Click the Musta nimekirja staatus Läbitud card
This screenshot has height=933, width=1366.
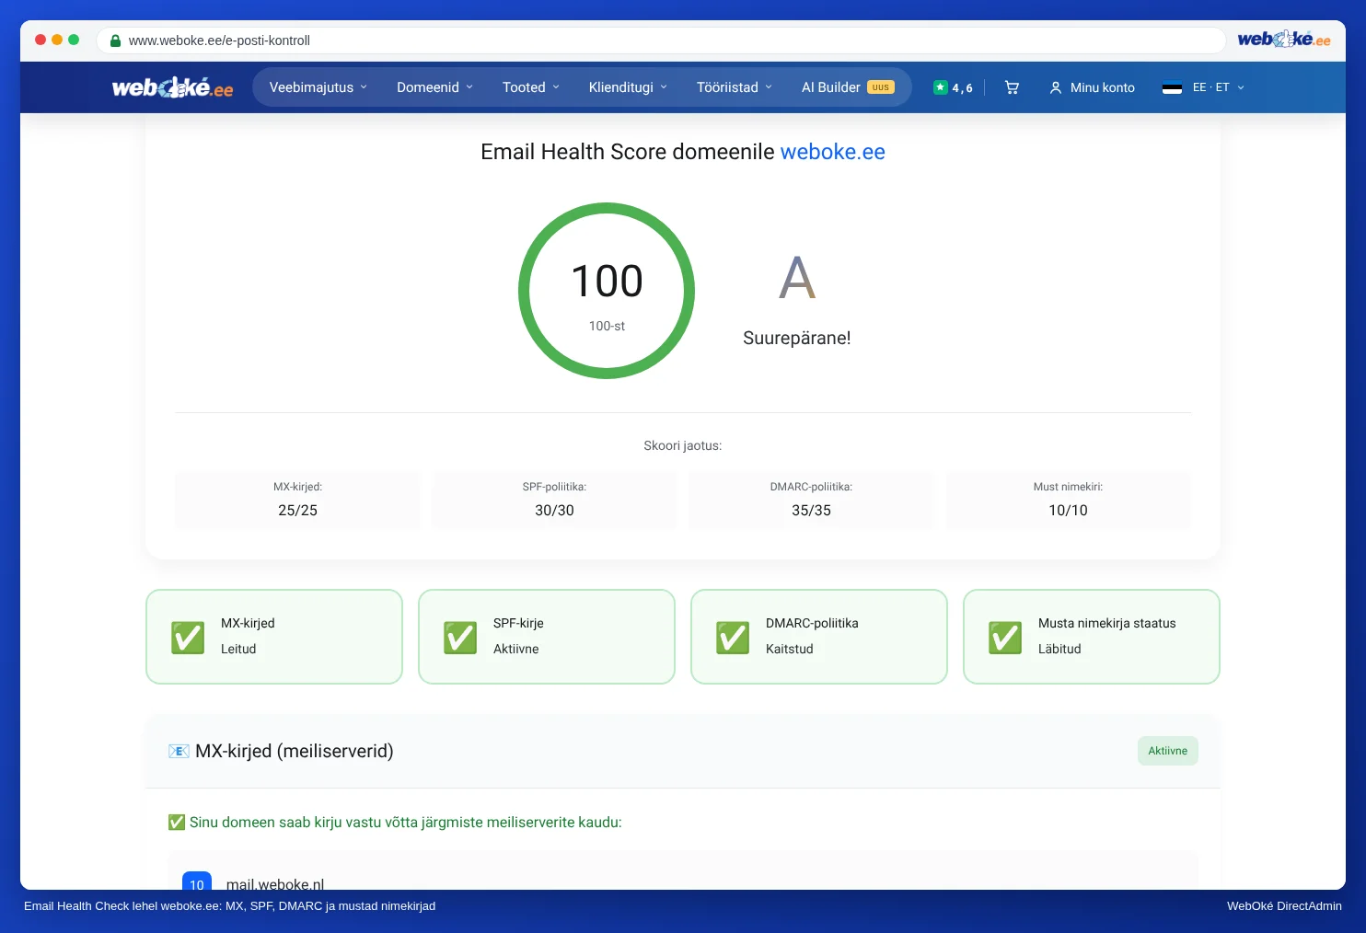[x=1092, y=637]
